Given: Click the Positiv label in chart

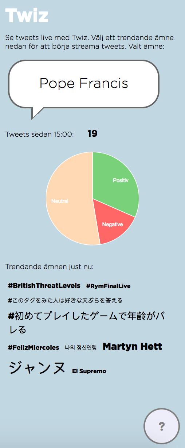Looking at the screenshot, I should click(121, 180).
